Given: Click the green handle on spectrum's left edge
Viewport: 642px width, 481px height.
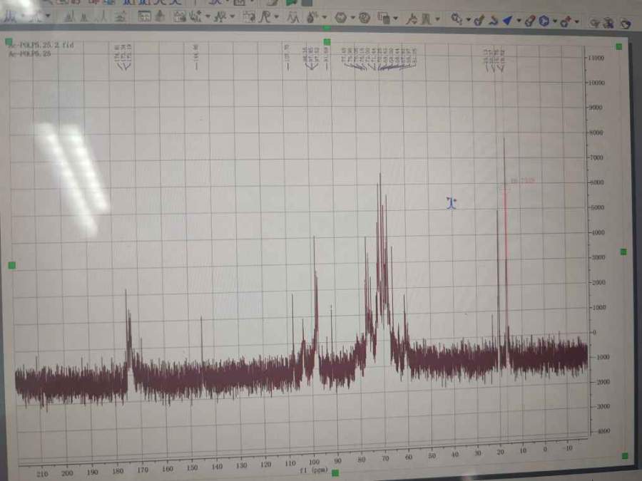Looking at the screenshot, I should (11, 265).
